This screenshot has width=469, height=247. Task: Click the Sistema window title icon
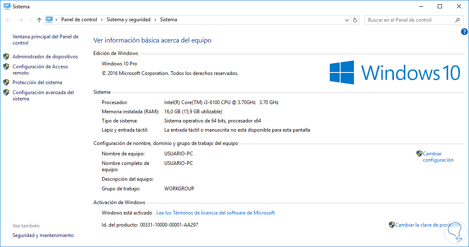[x=7, y=6]
